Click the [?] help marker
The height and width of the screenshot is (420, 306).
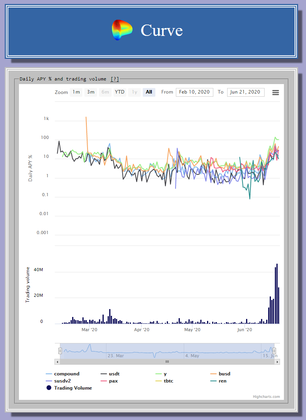[x=115, y=79]
